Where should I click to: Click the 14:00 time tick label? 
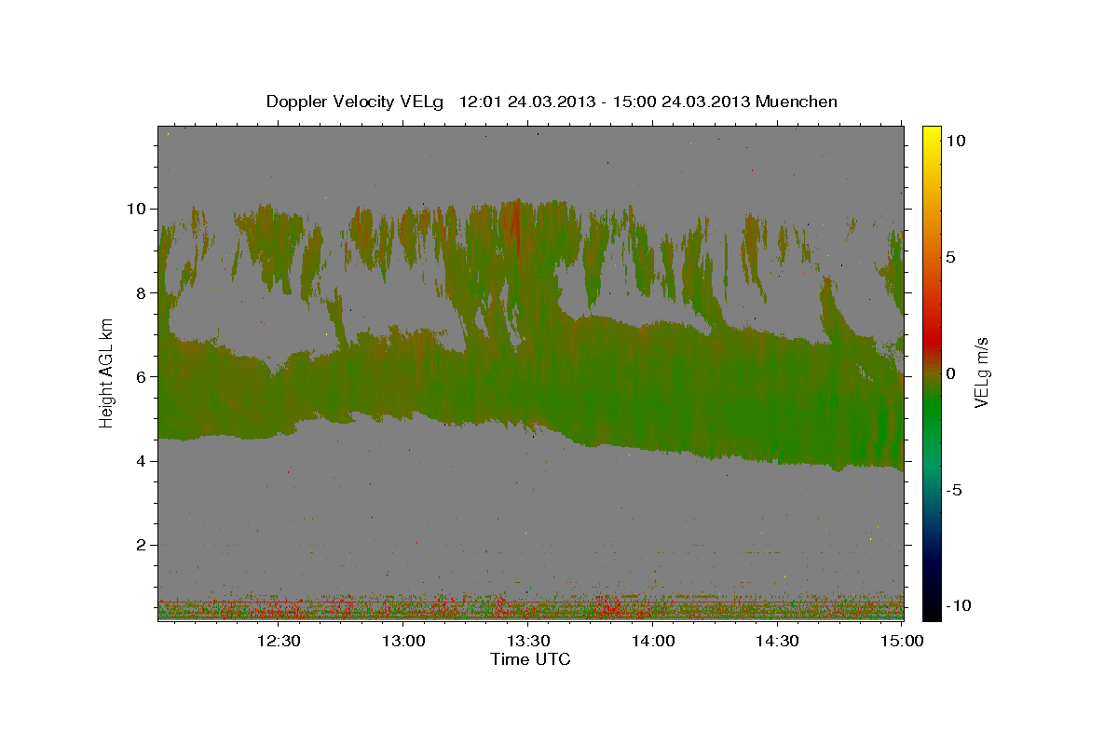click(653, 641)
